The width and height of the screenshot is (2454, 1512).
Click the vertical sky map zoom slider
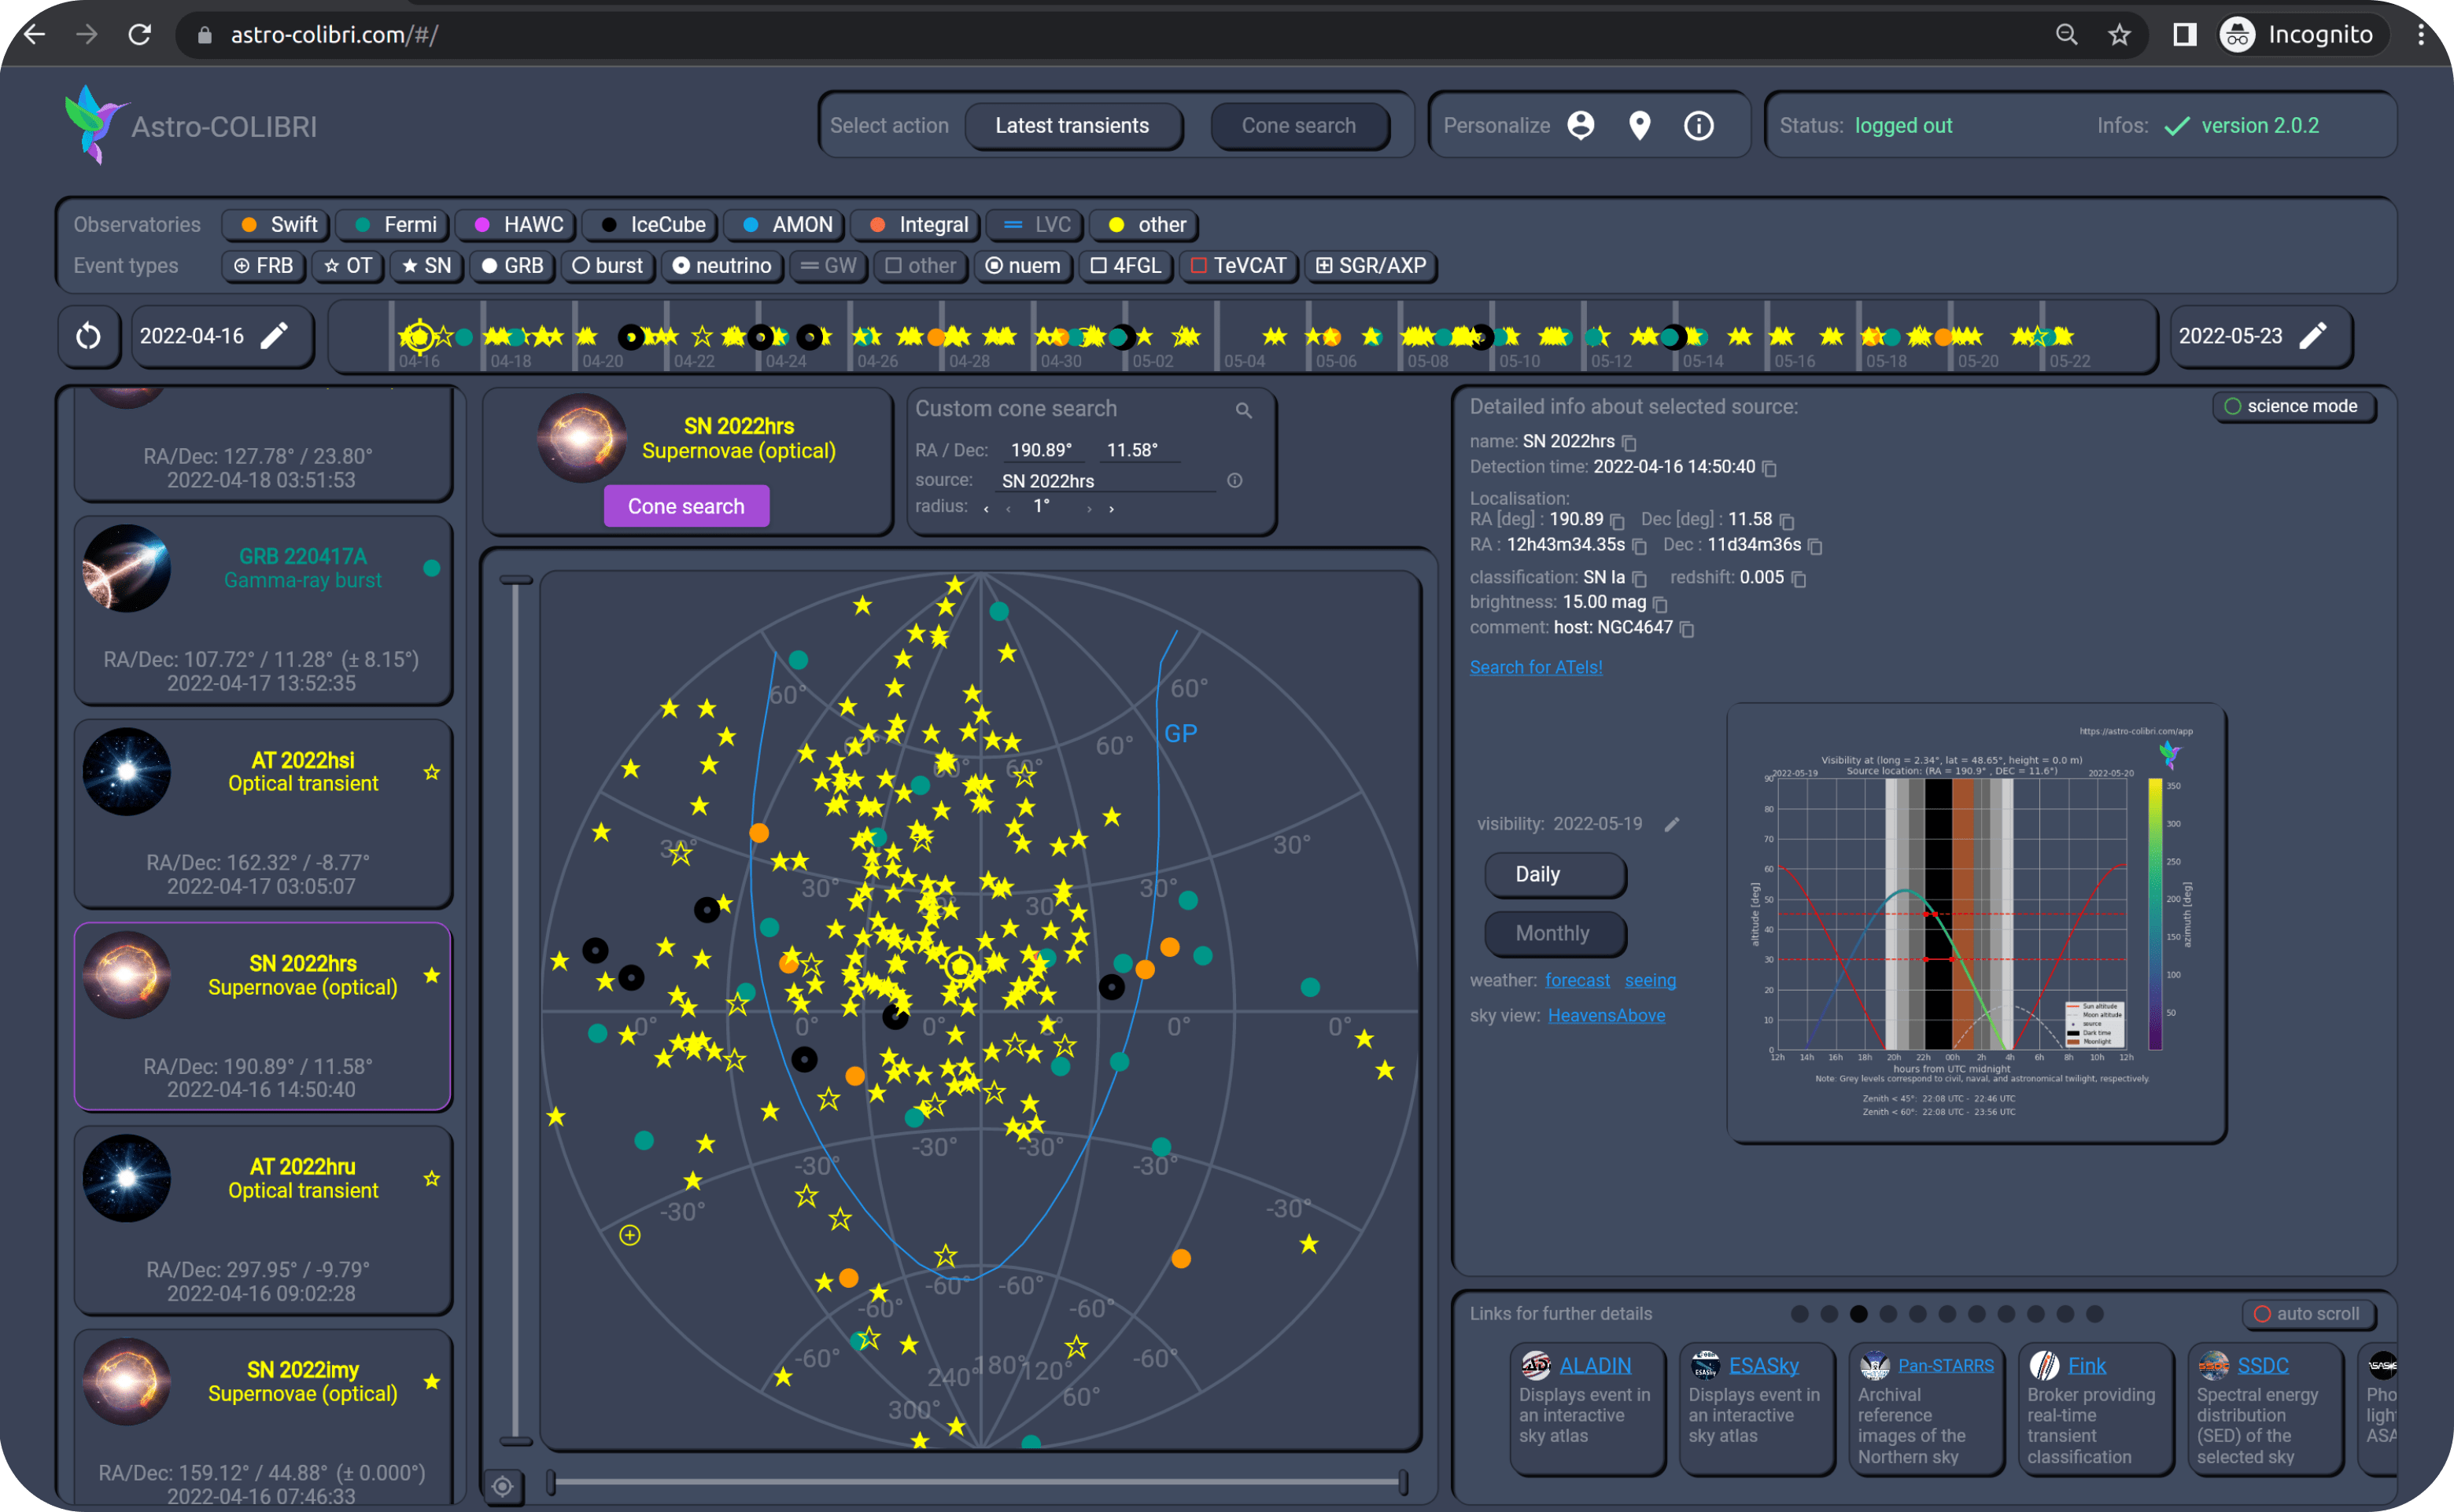pos(516,1010)
